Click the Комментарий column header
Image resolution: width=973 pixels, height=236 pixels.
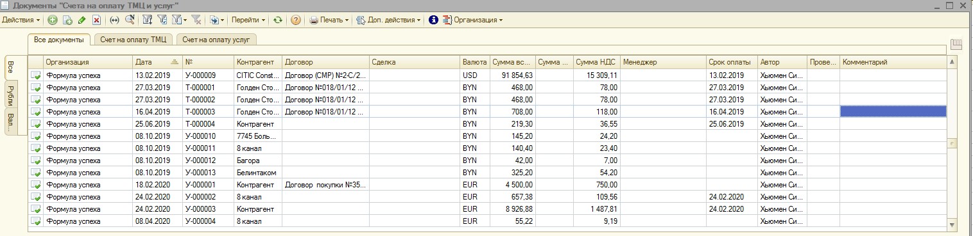(x=893, y=63)
